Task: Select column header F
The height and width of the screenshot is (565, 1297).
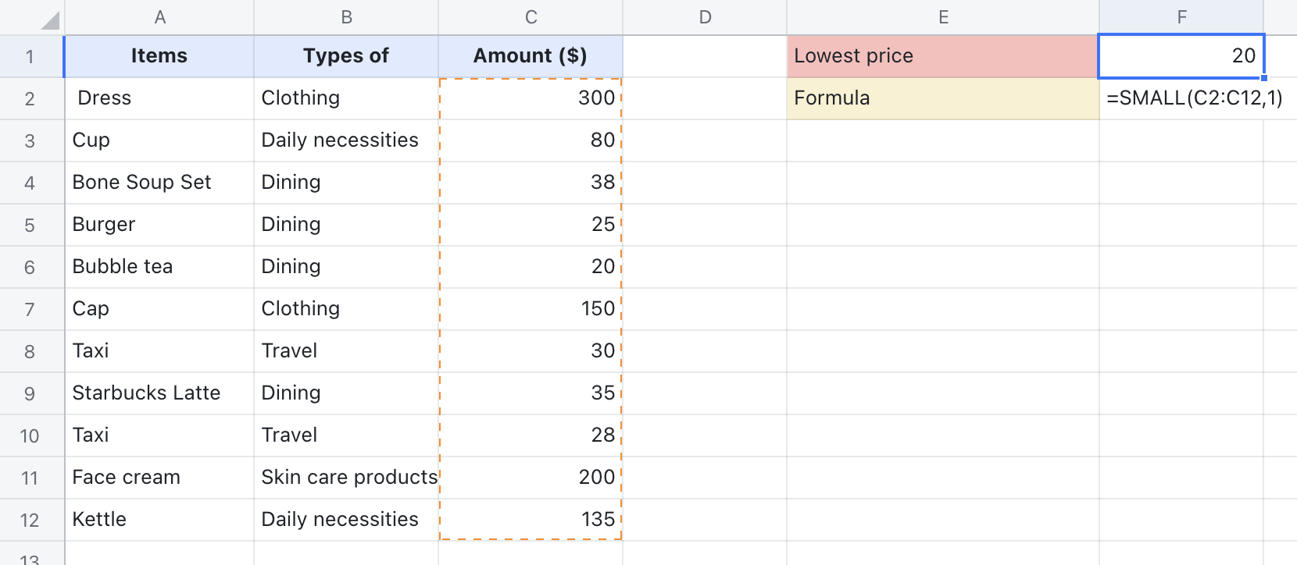Action: click(1181, 16)
